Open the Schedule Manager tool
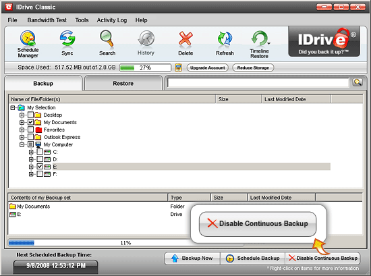This screenshot has height=276, width=371. coord(28,45)
